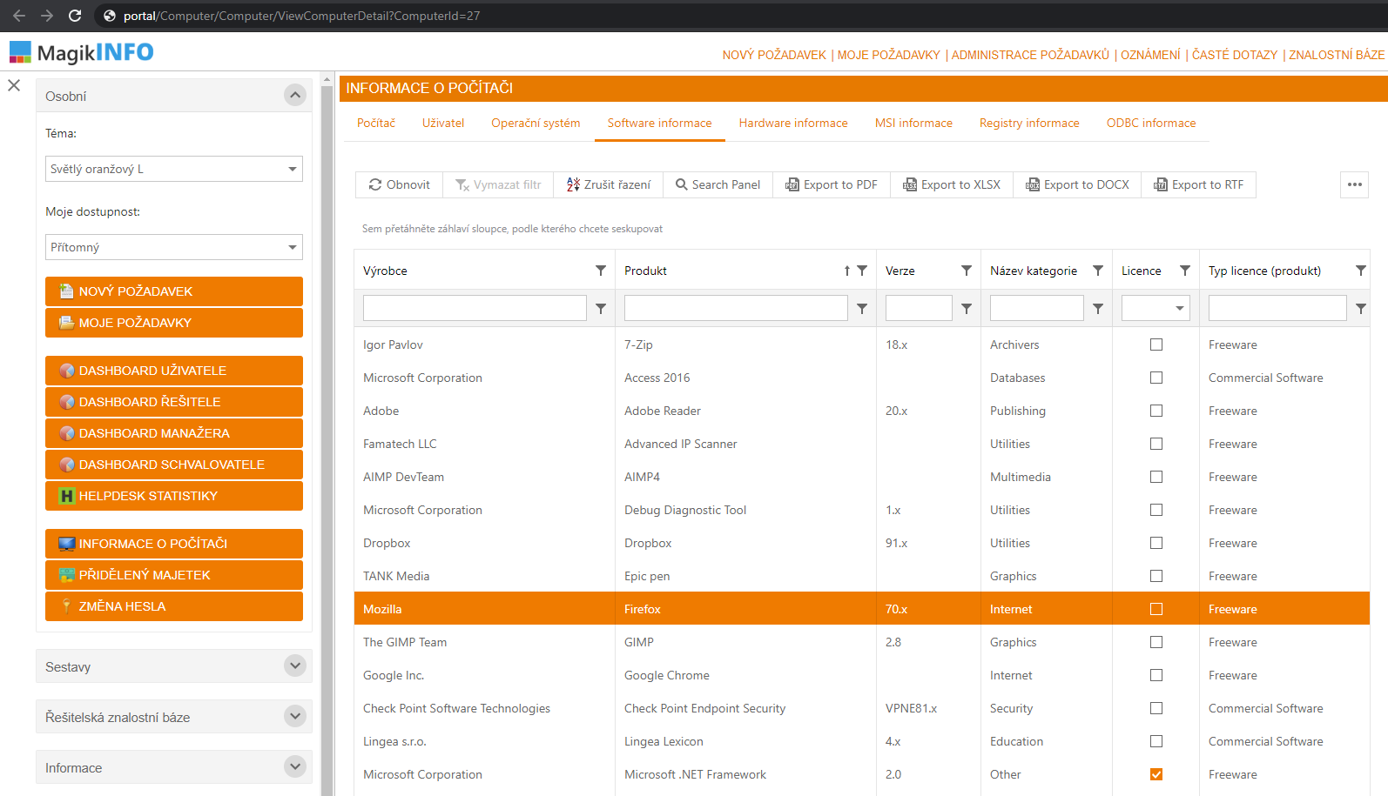Export the table to XLSX
The width and height of the screenshot is (1388, 796).
[952, 184]
